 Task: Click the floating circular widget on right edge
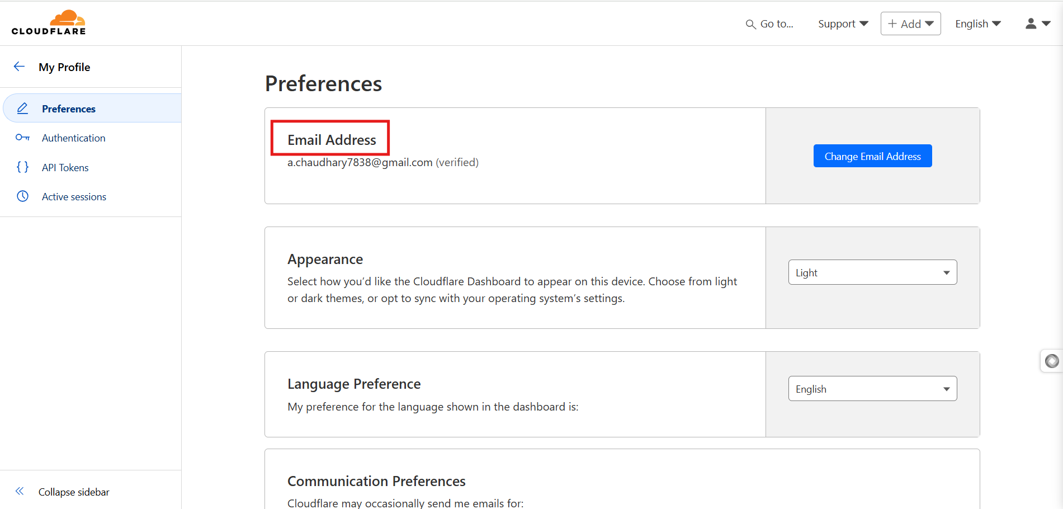(x=1052, y=361)
